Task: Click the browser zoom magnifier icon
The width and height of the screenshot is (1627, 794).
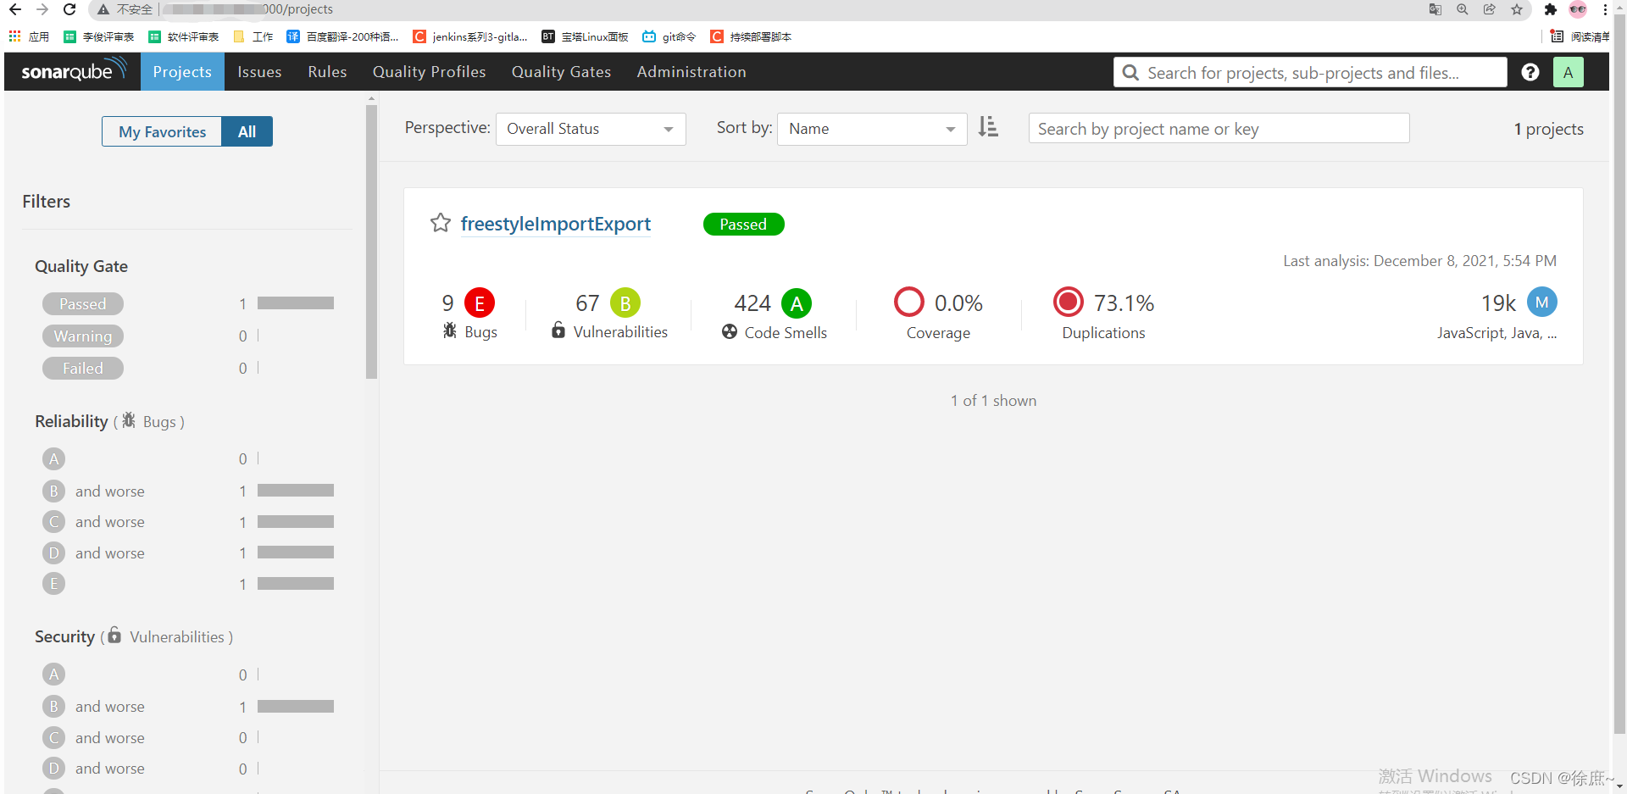Action: click(1463, 9)
